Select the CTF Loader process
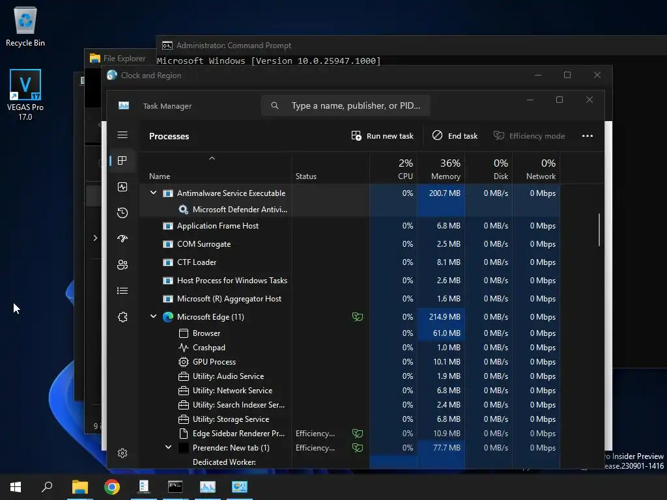Image resolution: width=667 pixels, height=500 pixels. point(350,262)
